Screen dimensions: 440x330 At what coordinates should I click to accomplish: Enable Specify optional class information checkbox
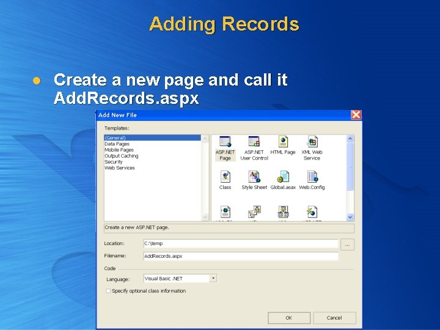tap(108, 291)
